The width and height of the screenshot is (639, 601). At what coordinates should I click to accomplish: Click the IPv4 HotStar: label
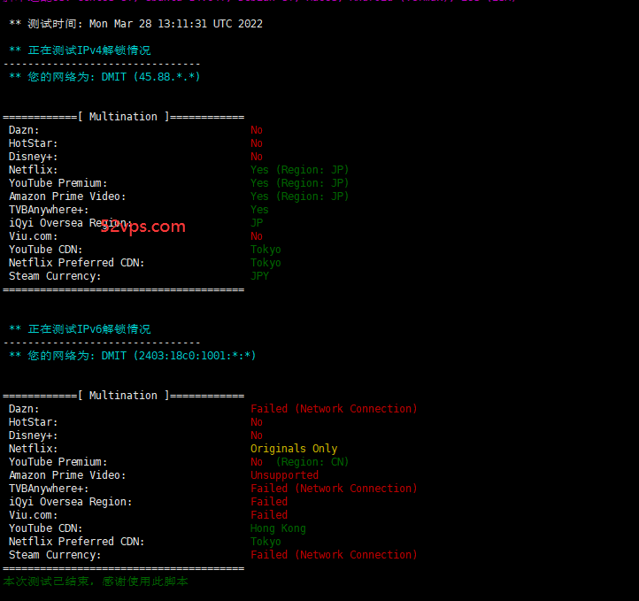tap(34, 143)
